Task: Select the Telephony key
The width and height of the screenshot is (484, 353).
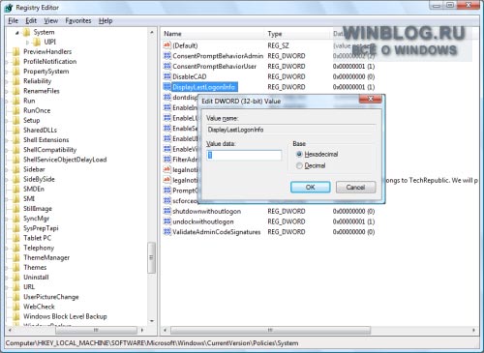Action: [39, 248]
